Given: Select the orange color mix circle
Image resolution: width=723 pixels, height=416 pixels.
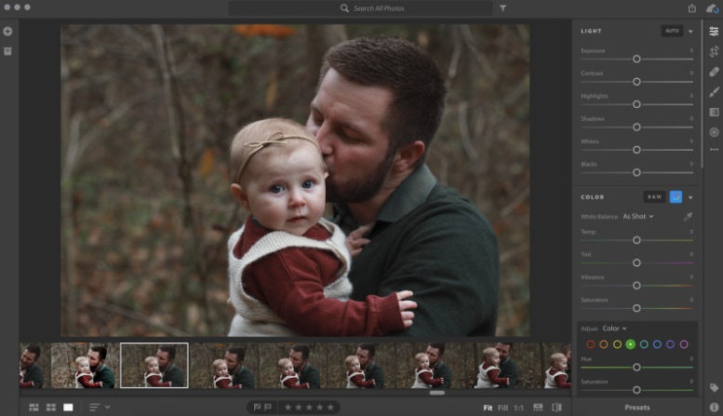Looking at the screenshot, I should [x=604, y=344].
